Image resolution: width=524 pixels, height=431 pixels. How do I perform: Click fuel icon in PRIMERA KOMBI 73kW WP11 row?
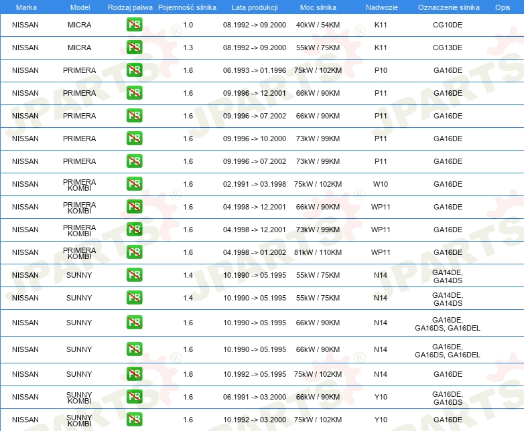coord(134,230)
